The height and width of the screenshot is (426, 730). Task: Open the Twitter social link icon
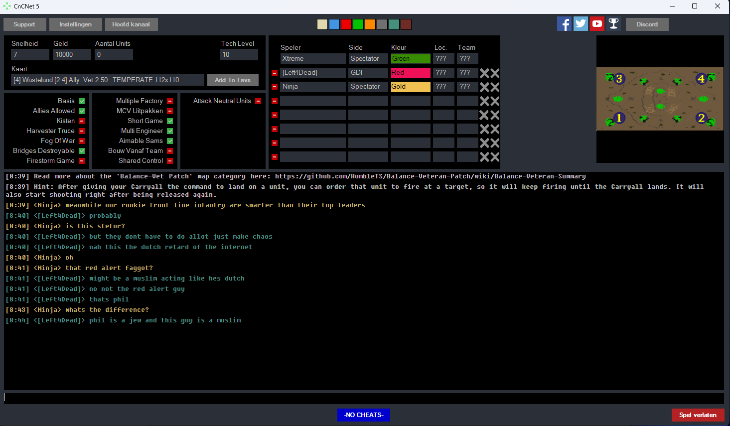(581, 24)
